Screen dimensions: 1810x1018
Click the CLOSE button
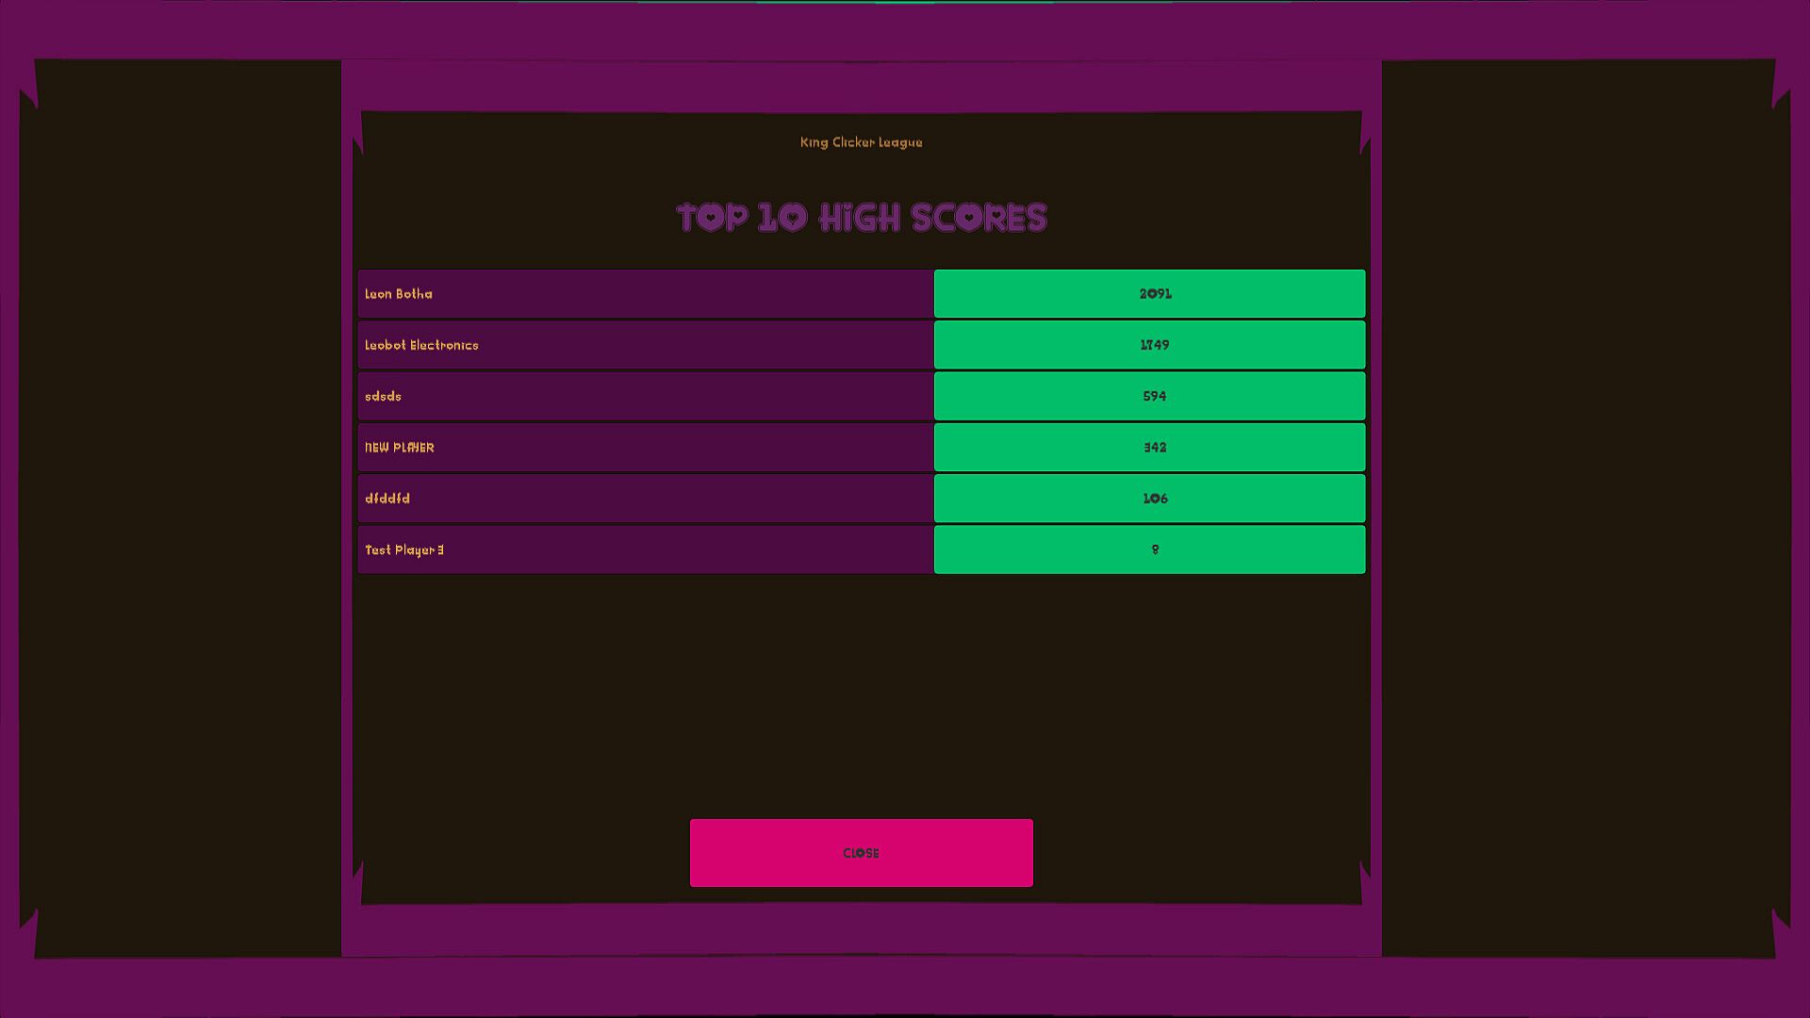861,853
